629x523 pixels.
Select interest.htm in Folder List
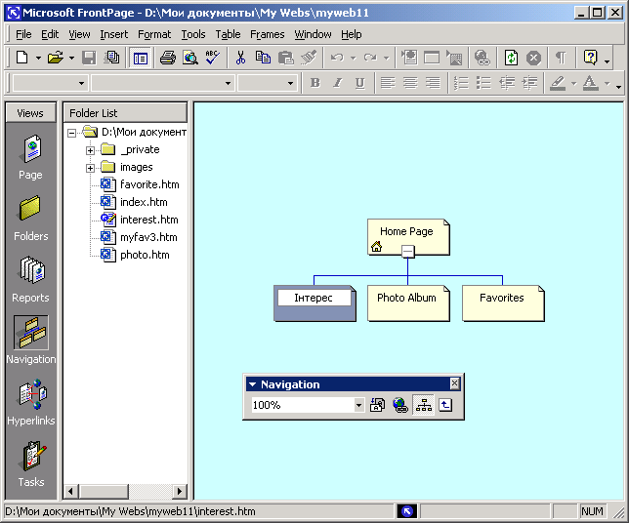(x=148, y=220)
